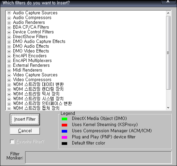Select the Audio Compressors label
Screen dimensions: 177x166
coord(32,17)
